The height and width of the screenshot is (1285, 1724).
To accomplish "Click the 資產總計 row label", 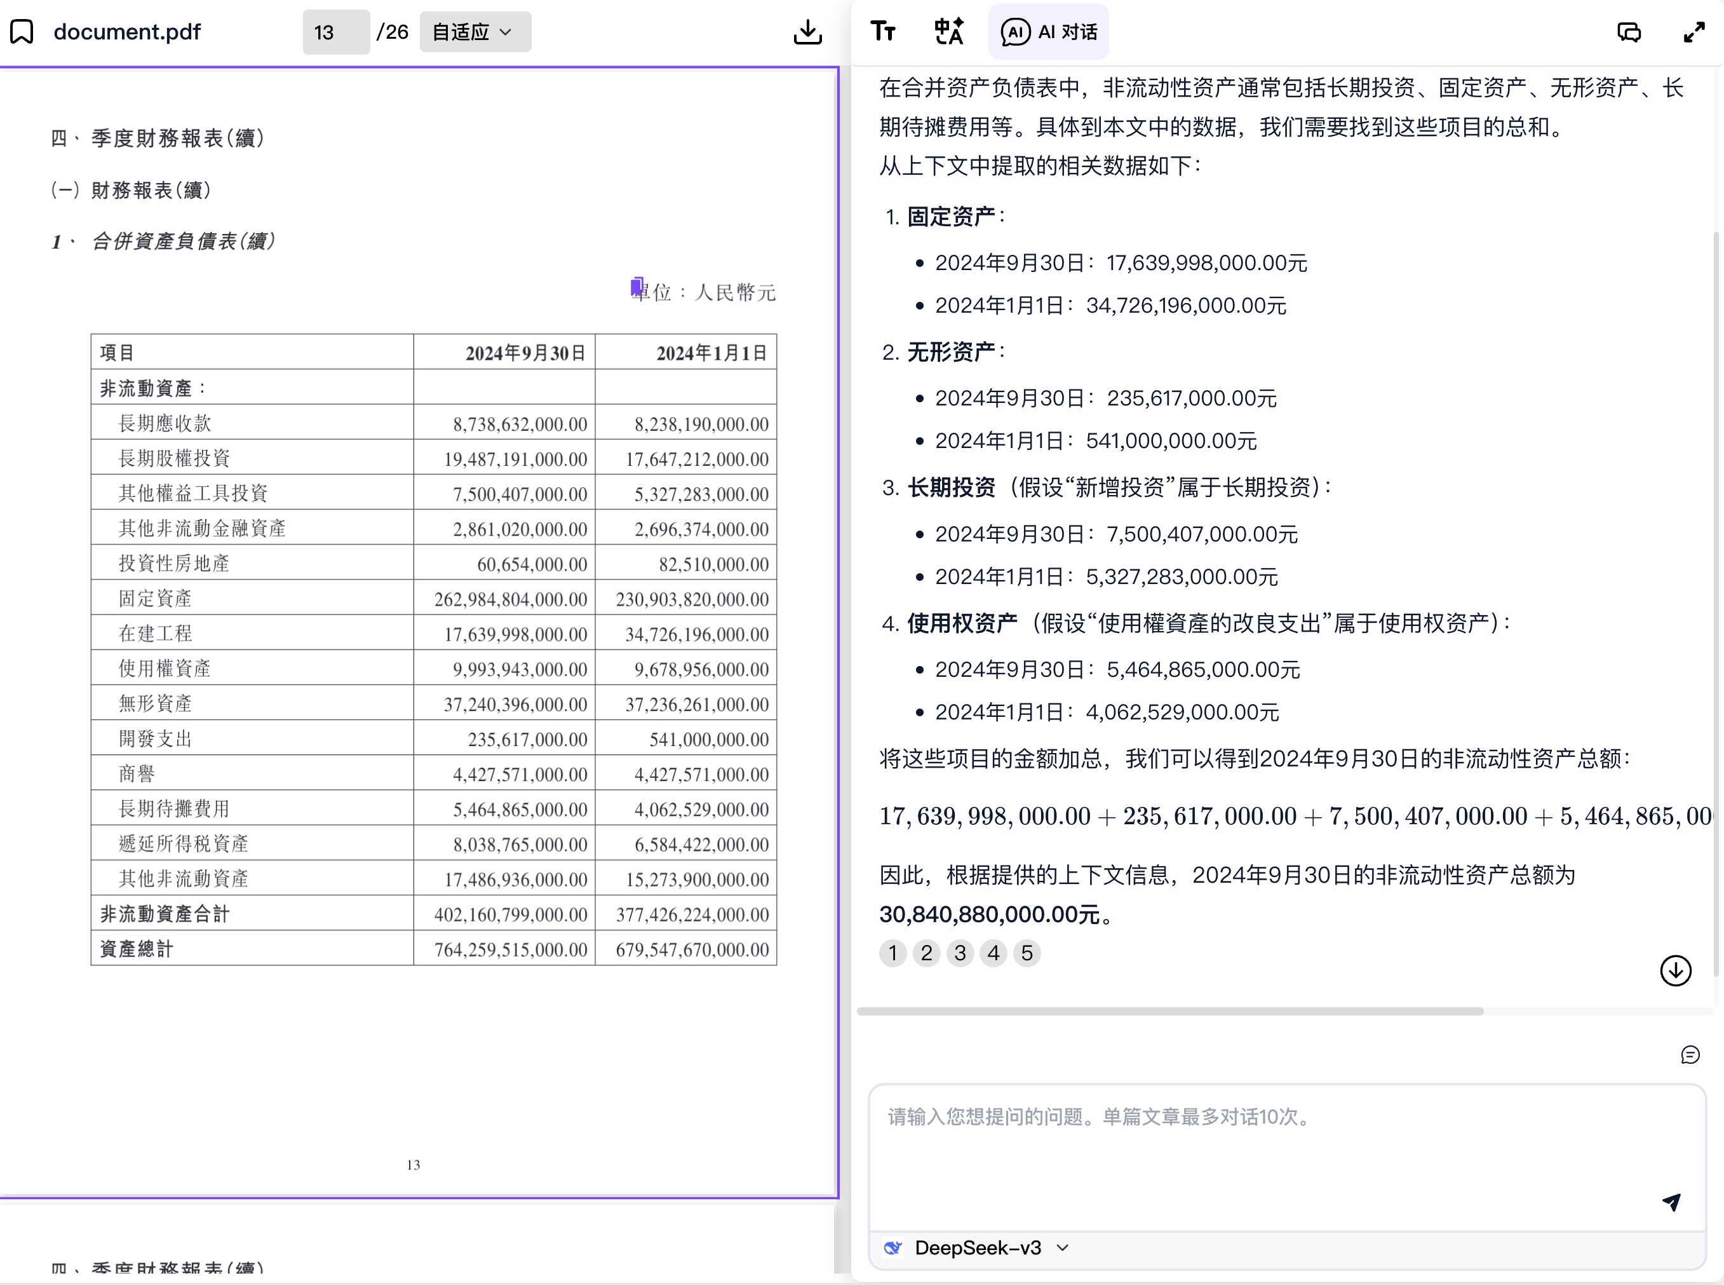I will point(137,949).
